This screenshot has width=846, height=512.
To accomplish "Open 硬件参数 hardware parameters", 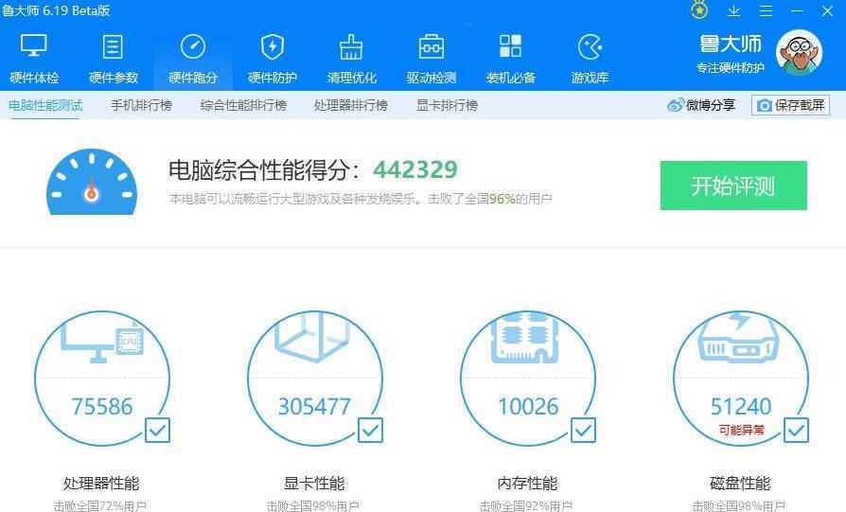I will [x=114, y=59].
